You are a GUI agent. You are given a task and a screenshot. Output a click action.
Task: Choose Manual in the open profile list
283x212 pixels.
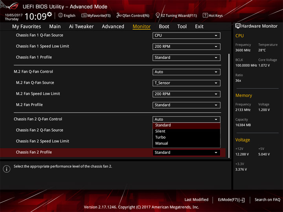pos(186,143)
